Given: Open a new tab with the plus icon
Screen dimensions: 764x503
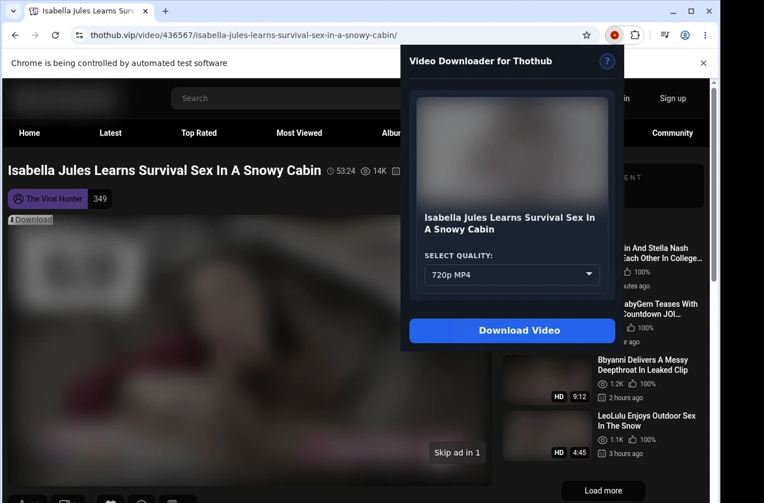Looking at the screenshot, I should point(166,11).
